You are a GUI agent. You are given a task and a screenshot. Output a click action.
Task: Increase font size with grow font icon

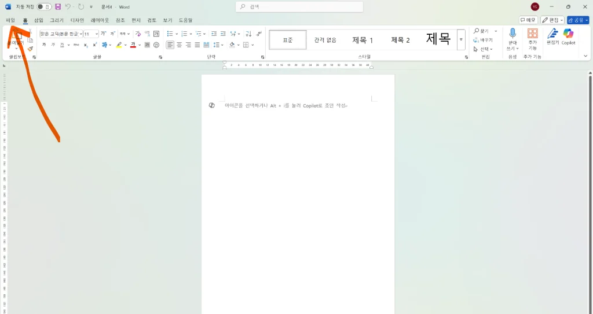tap(103, 34)
